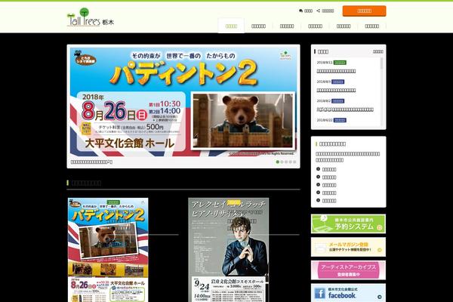
Task: Open the アーティストアーカイブス pink banner
Action: coord(348,270)
